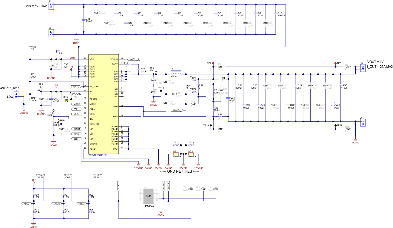Select the 'PMBus' label under J6

149,206
